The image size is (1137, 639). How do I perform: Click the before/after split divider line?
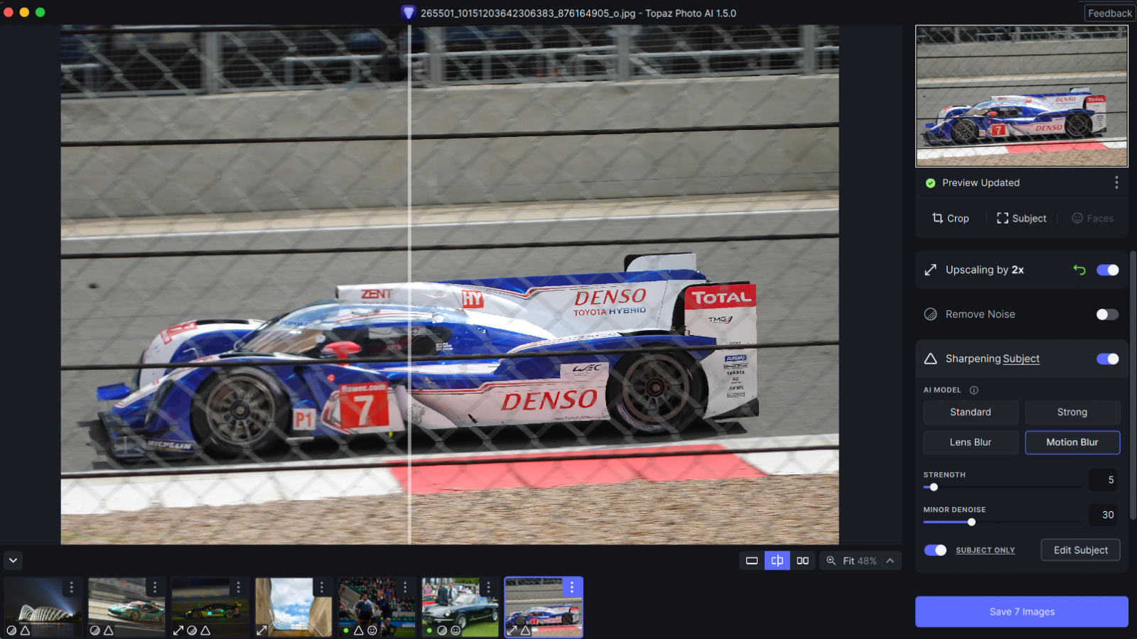pos(410,284)
